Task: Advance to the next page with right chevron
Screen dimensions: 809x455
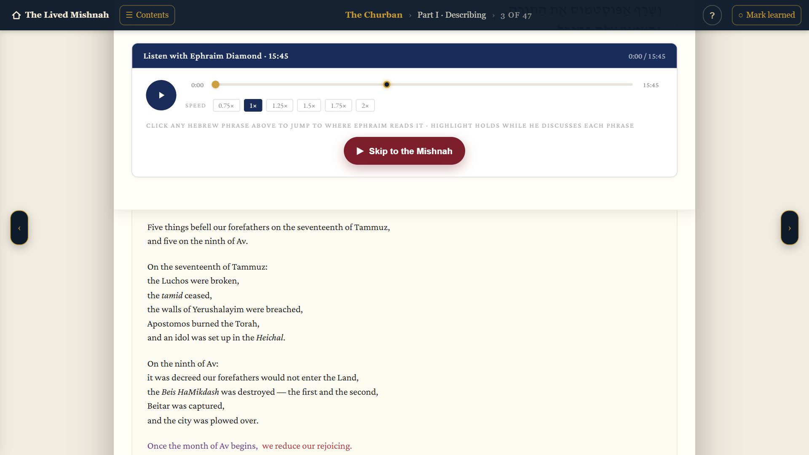Action: click(789, 227)
